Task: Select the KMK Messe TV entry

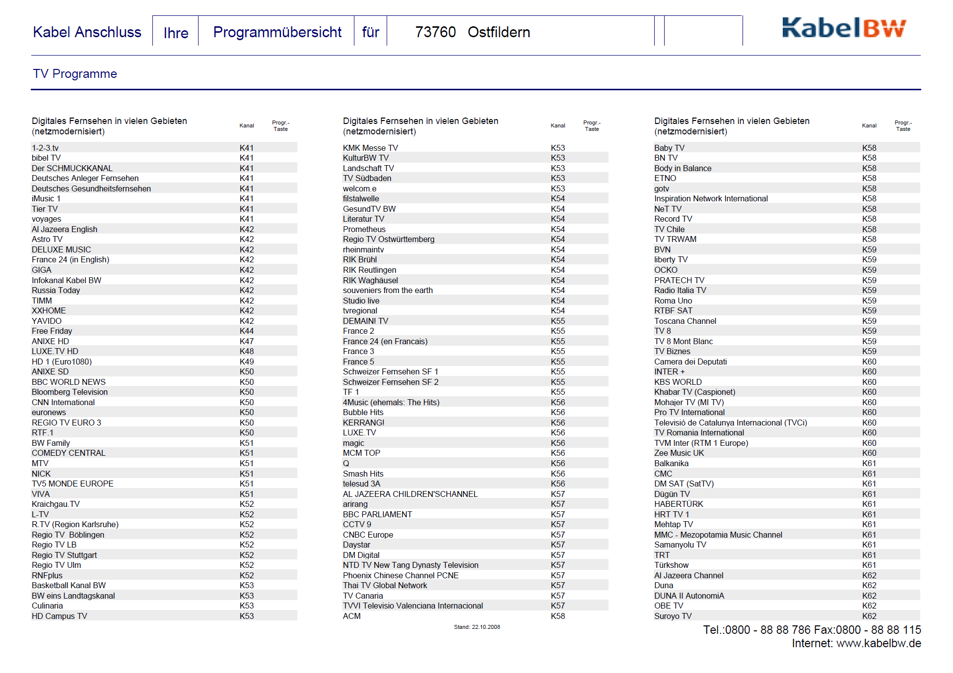Action: tap(370, 148)
